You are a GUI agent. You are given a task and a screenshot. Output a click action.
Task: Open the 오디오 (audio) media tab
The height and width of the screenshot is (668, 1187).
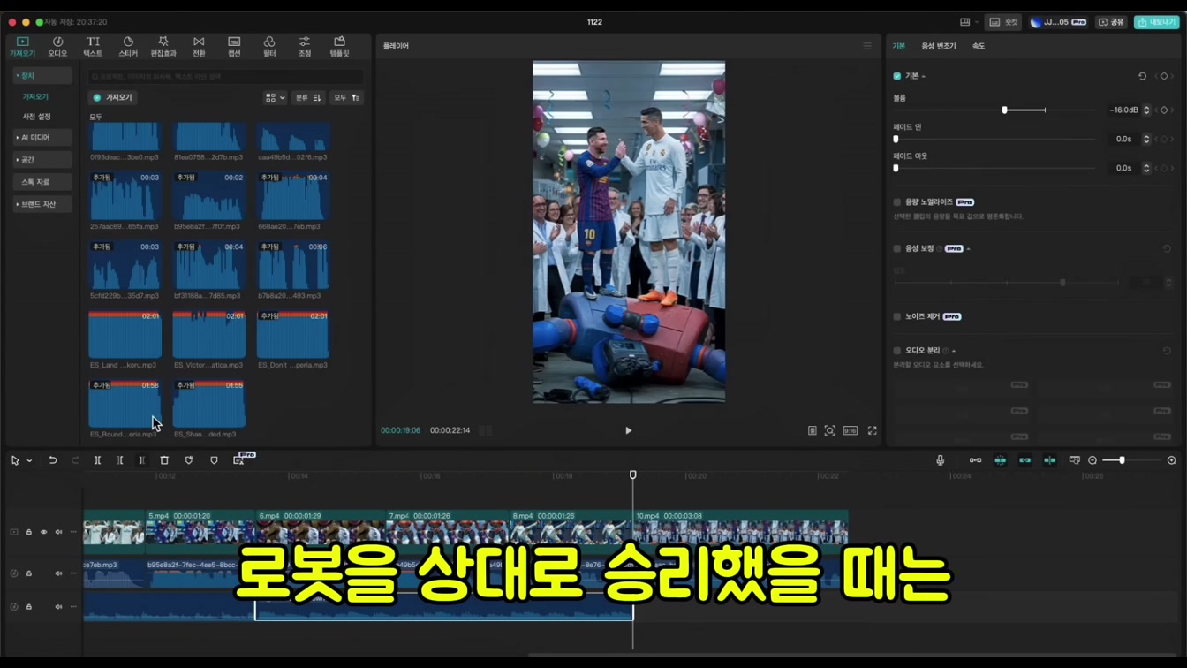57,47
